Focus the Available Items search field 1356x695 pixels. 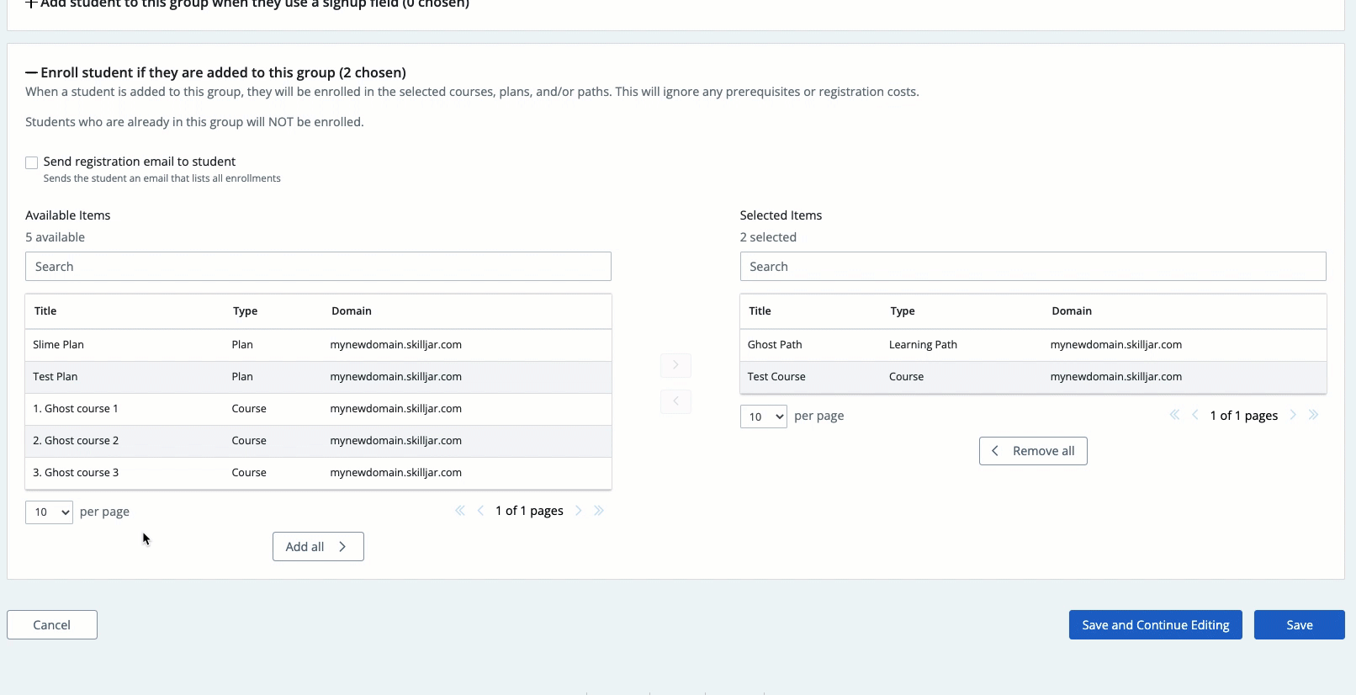tap(318, 267)
